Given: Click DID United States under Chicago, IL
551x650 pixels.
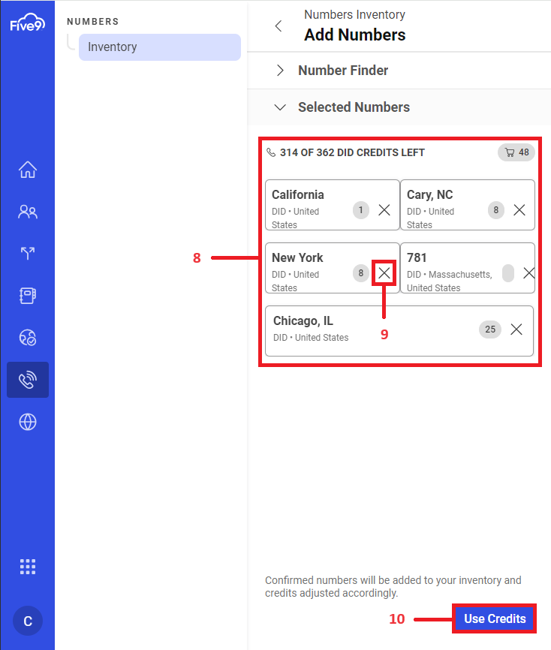Looking at the screenshot, I should [311, 338].
